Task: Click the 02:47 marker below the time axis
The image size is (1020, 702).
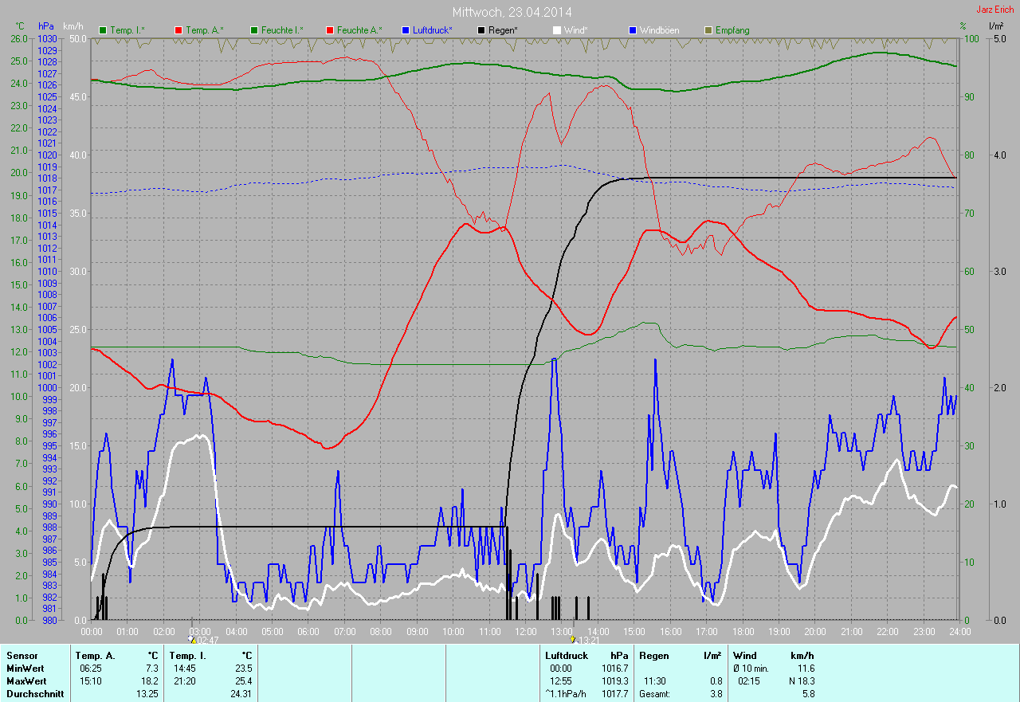Action: 203,639
